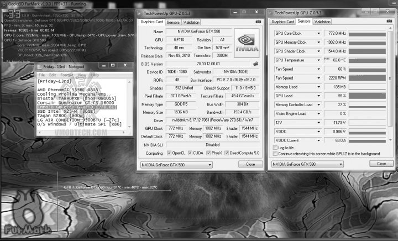Open the GPU Shader Clock sensor dropdown
Image resolution: width=398 pixels, height=241 pixels.
pos(318,51)
